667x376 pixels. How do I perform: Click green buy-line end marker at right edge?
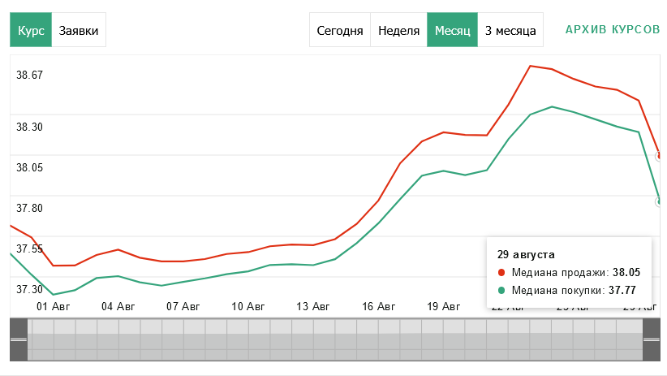click(x=660, y=201)
